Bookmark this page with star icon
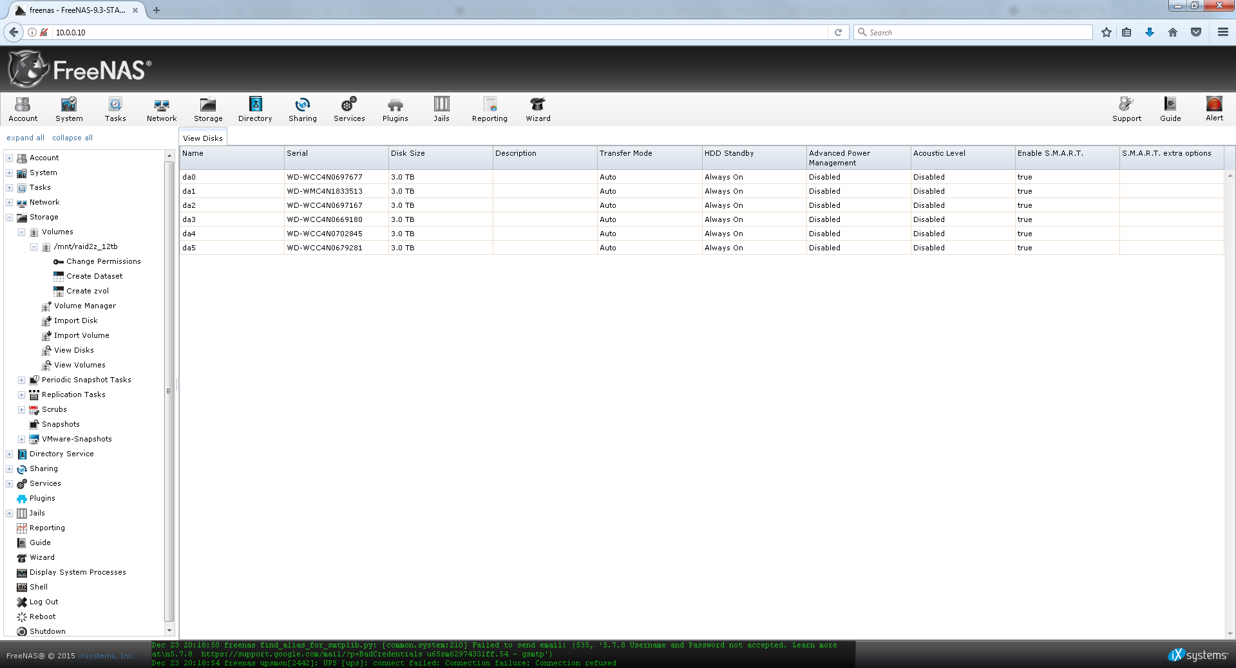This screenshot has width=1236, height=668. 1106,32
